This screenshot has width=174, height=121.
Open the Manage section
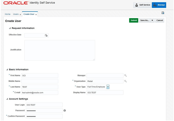tap(159, 5)
